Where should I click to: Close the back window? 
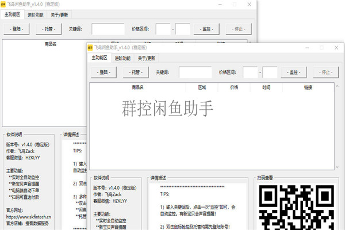pos(249,5)
